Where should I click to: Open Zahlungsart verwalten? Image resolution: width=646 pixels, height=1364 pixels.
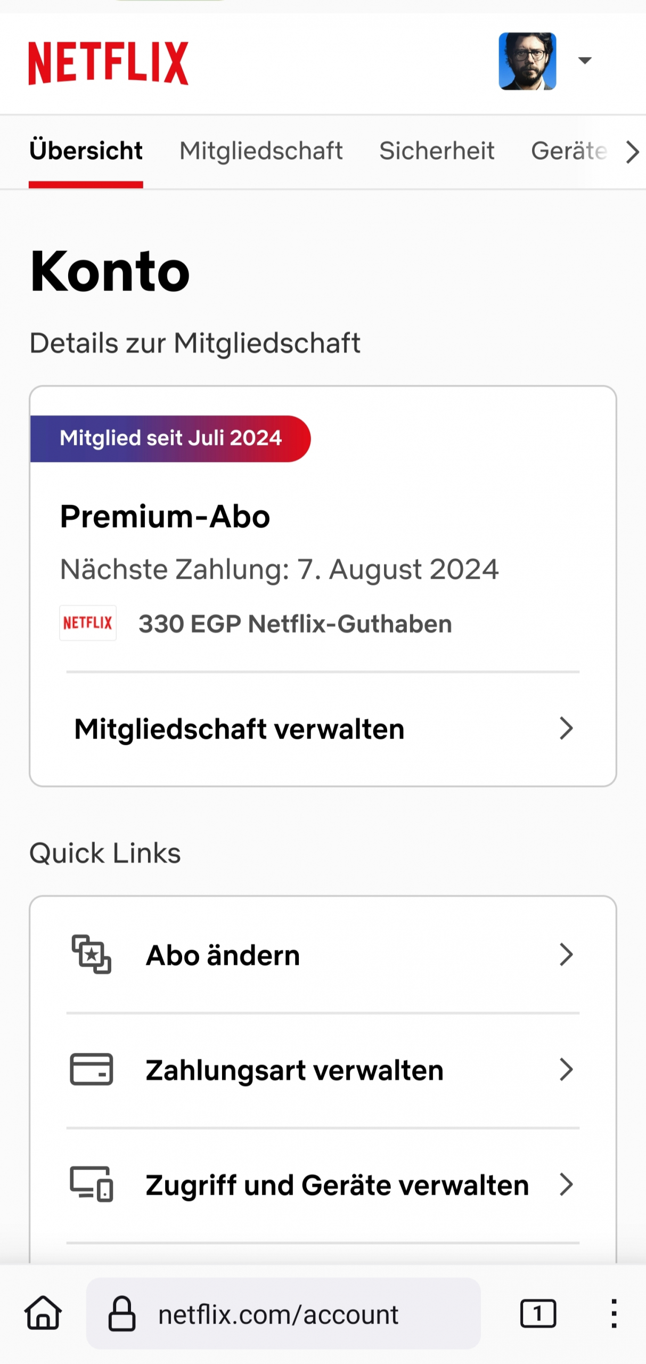[295, 1070]
